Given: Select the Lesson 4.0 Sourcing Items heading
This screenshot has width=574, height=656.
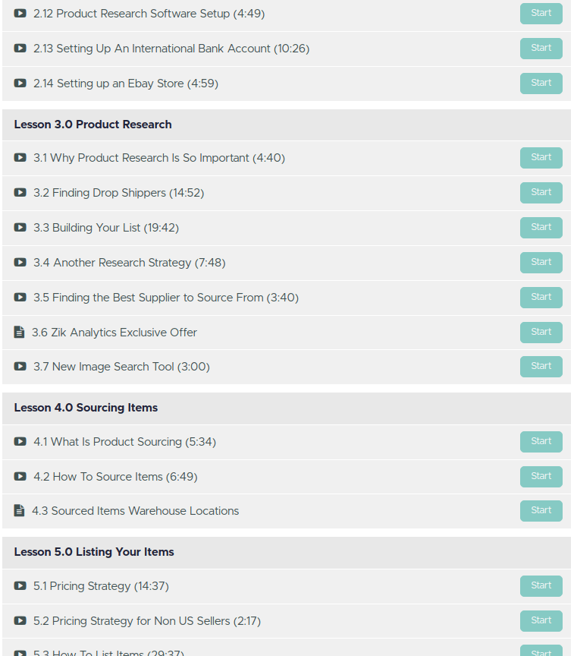Looking at the screenshot, I should point(86,408).
